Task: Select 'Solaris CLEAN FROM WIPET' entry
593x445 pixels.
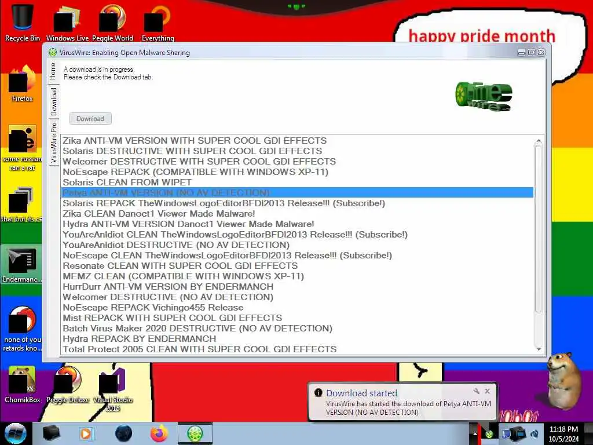Action: pyautogui.click(x=297, y=182)
